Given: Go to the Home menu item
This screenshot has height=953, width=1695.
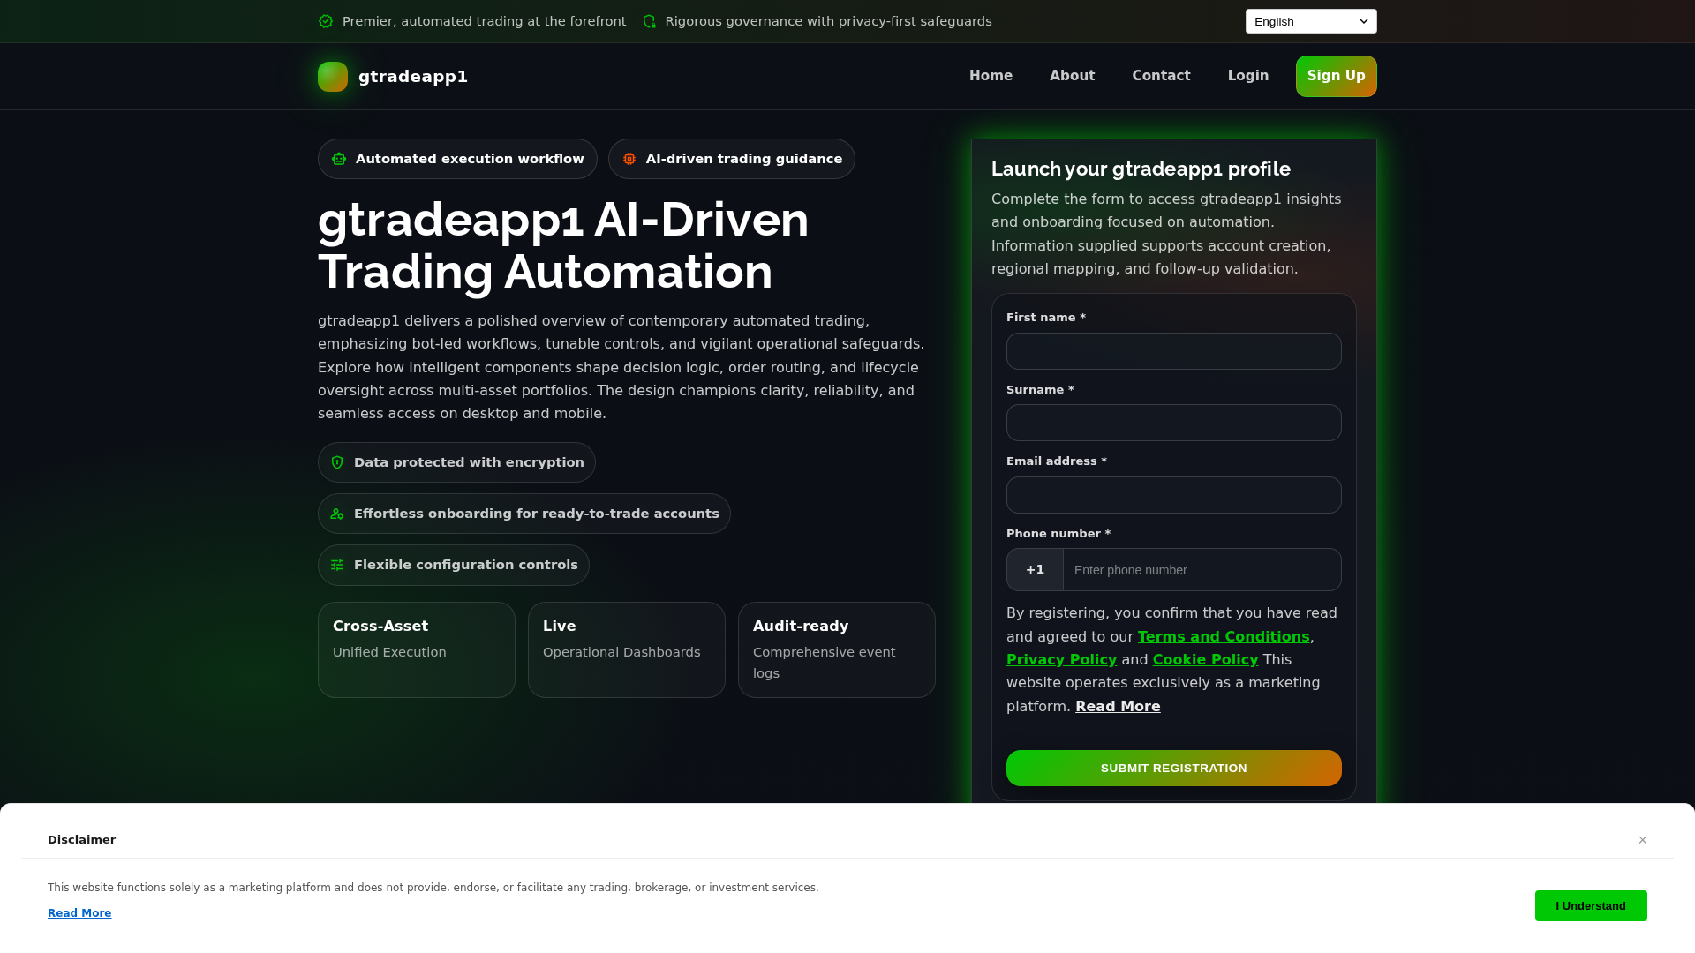Looking at the screenshot, I should click(x=991, y=76).
